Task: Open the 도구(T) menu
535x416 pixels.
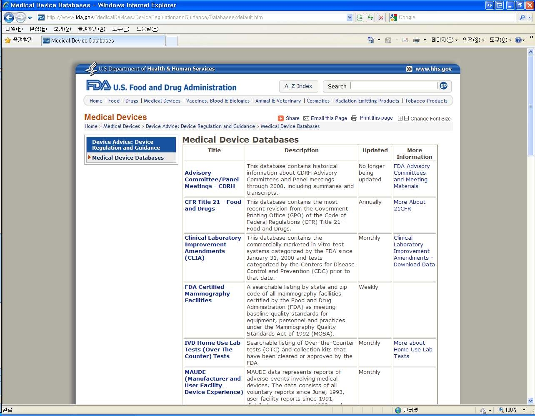Action: (x=120, y=29)
